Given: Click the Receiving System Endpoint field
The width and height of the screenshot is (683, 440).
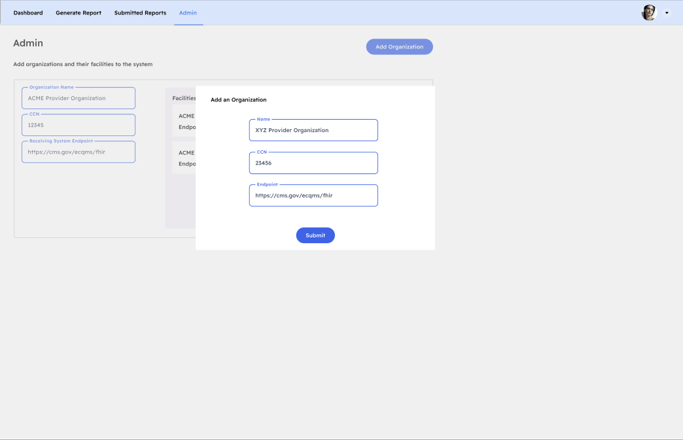Looking at the screenshot, I should [78, 152].
